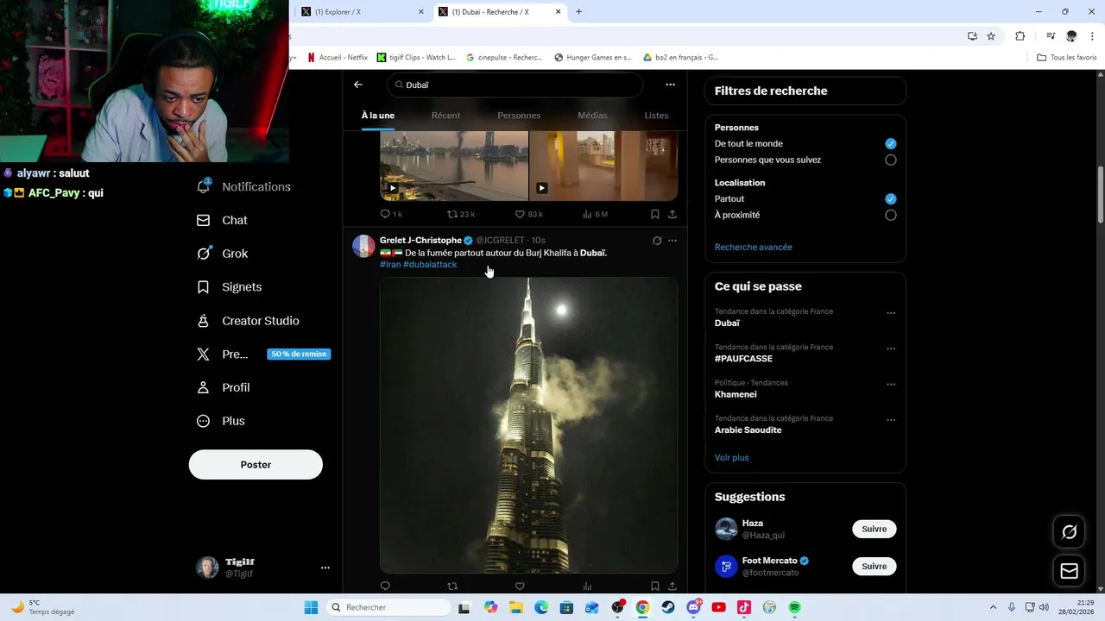This screenshot has height=621, width=1105.
Task: Open more options on Grelet's post
Action: [672, 241]
